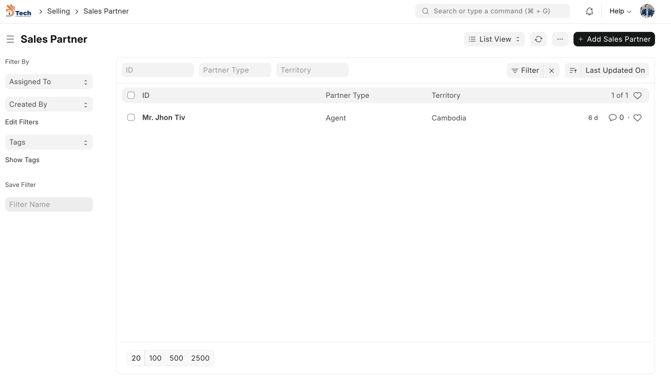Set page size to 100

tap(155, 358)
